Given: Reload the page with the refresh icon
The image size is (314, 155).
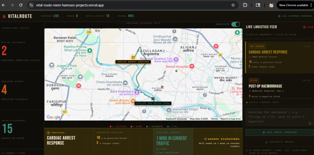Looking at the screenshot, I should coord(21,5).
